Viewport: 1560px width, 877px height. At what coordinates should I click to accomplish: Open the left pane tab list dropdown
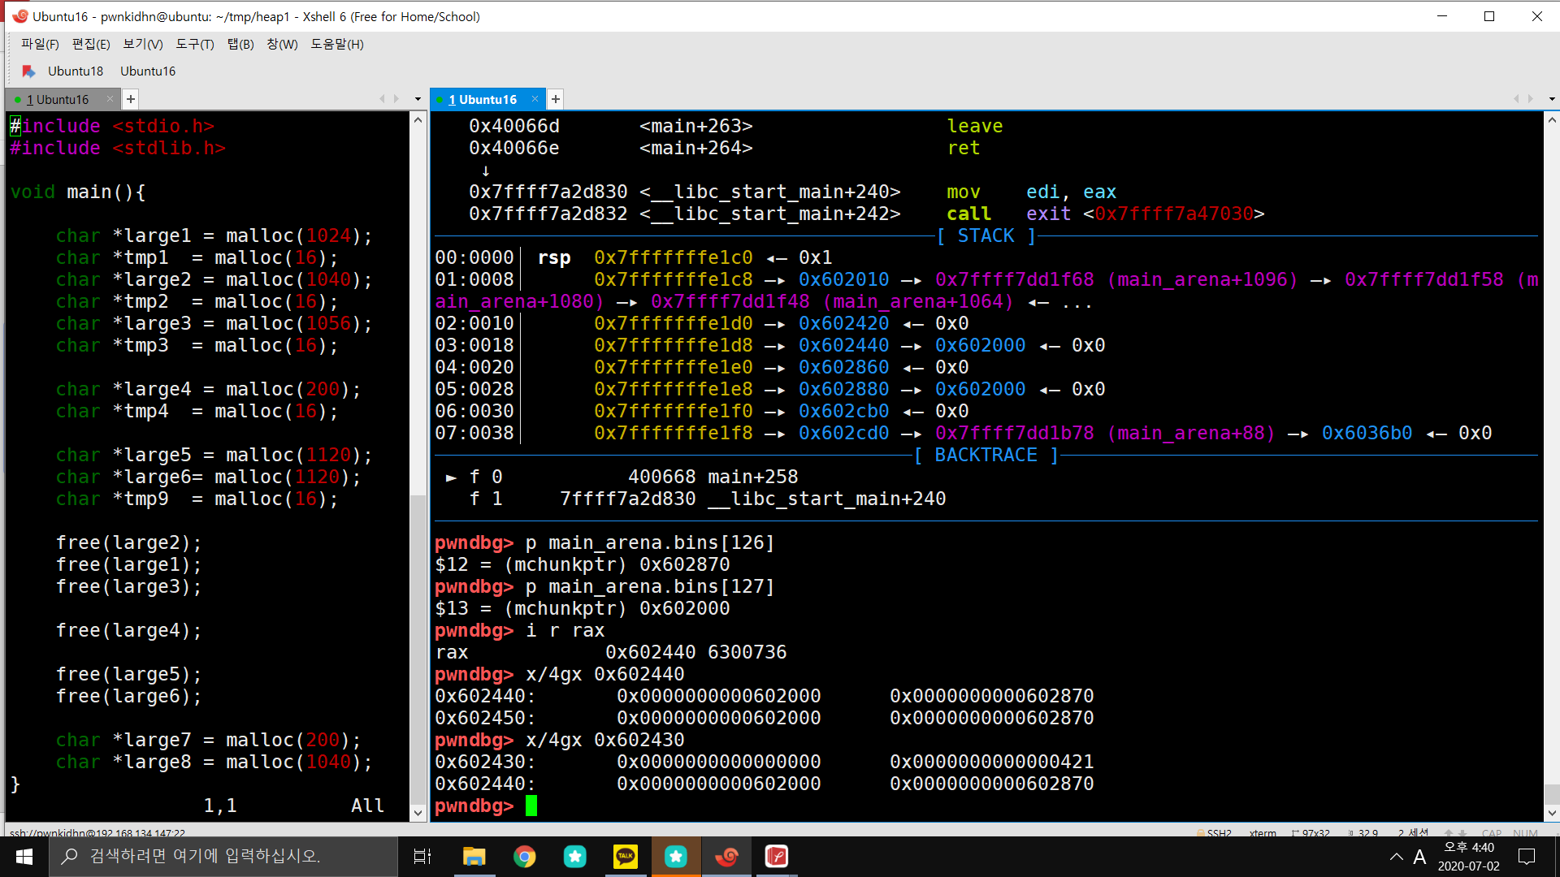[x=418, y=99]
